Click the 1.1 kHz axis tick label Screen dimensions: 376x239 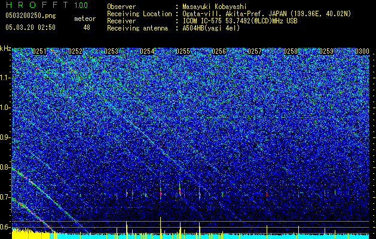point(5,78)
